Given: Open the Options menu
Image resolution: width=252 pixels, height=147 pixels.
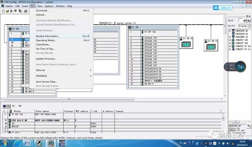Looking at the screenshot, I should [x=49, y=6].
